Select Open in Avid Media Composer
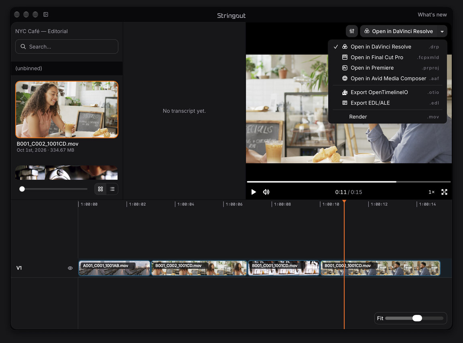 [388, 78]
